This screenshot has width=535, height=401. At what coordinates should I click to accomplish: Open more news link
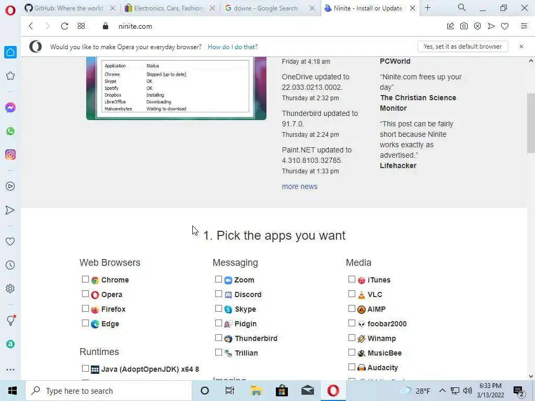click(x=299, y=186)
